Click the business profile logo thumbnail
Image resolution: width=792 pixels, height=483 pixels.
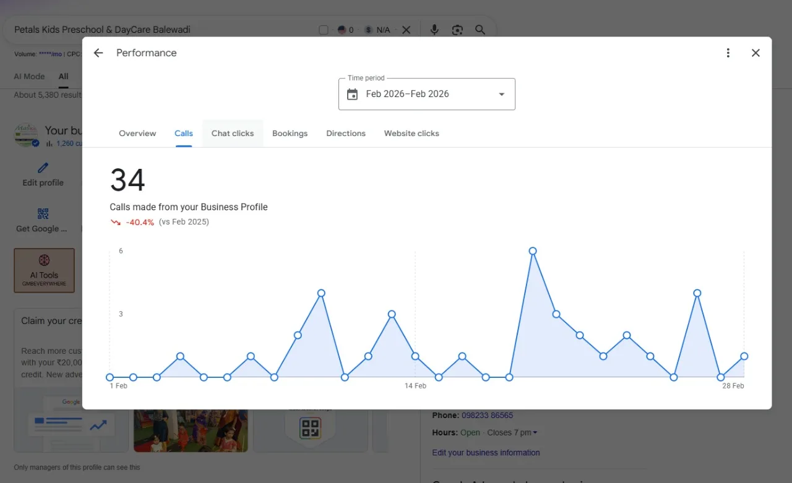pyautogui.click(x=27, y=135)
